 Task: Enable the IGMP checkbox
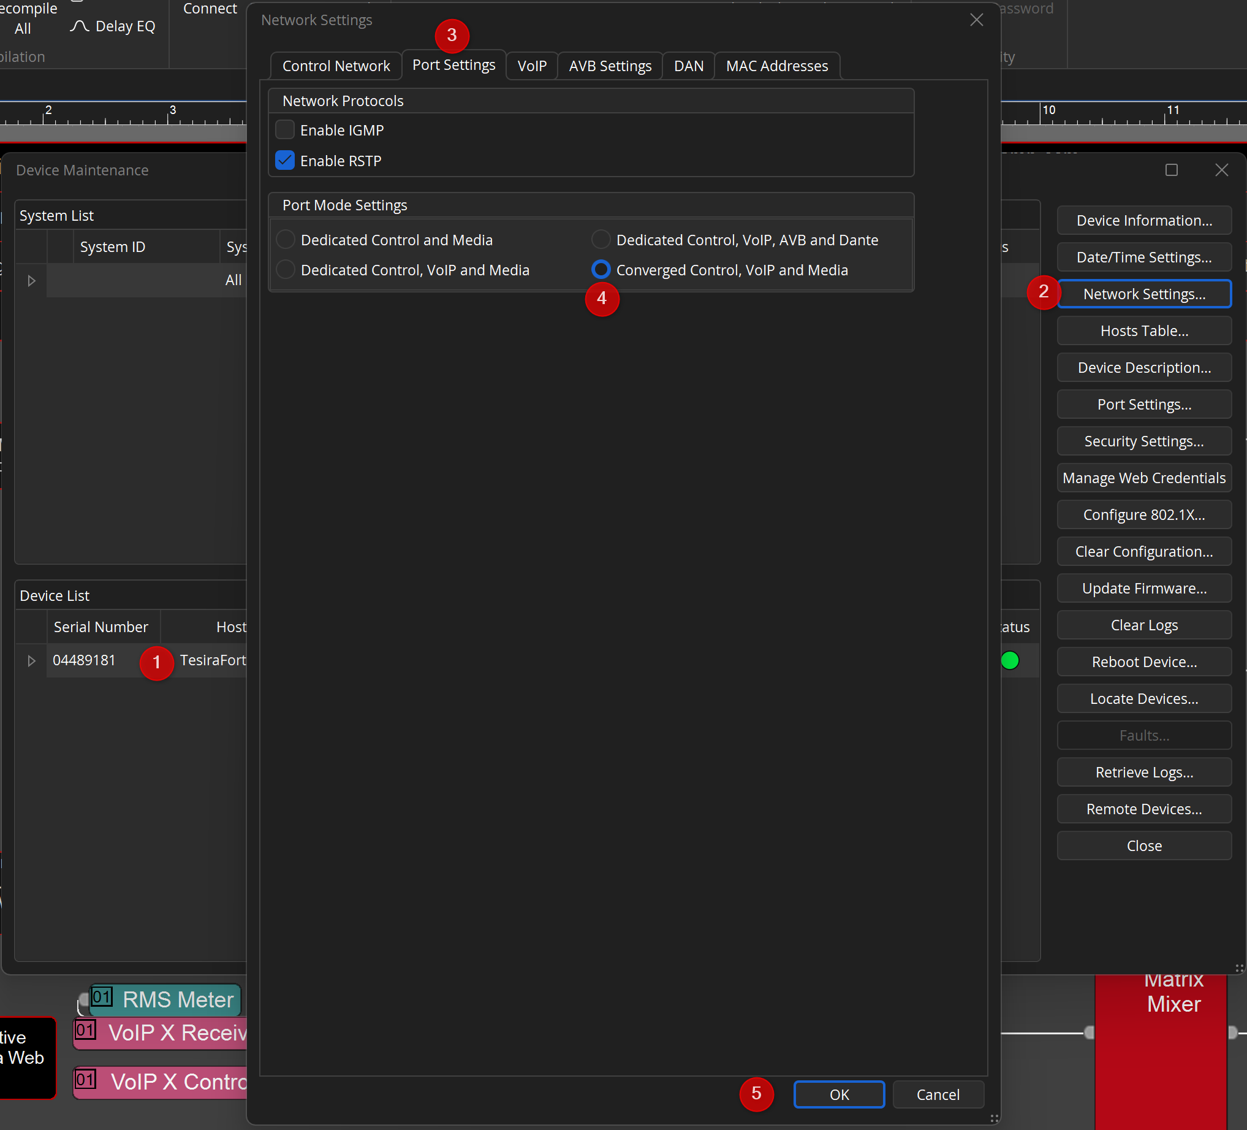(x=284, y=130)
